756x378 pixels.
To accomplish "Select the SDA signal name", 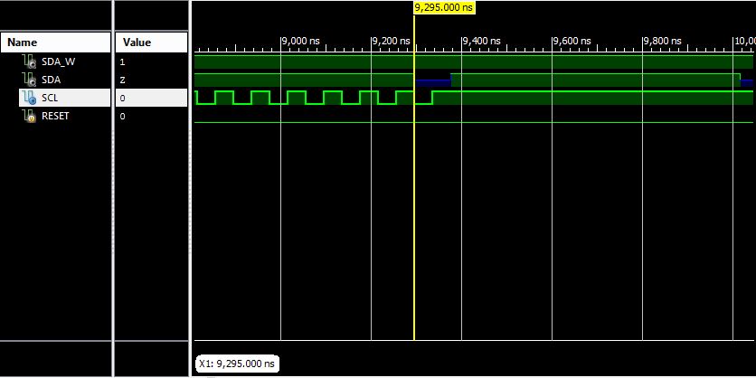I will pos(51,80).
